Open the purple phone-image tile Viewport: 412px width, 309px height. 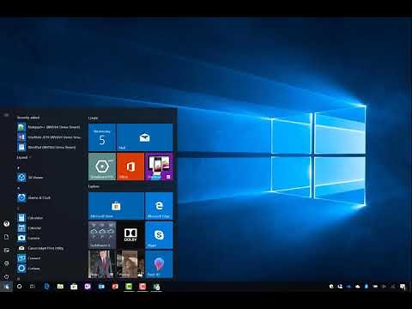[x=159, y=167]
